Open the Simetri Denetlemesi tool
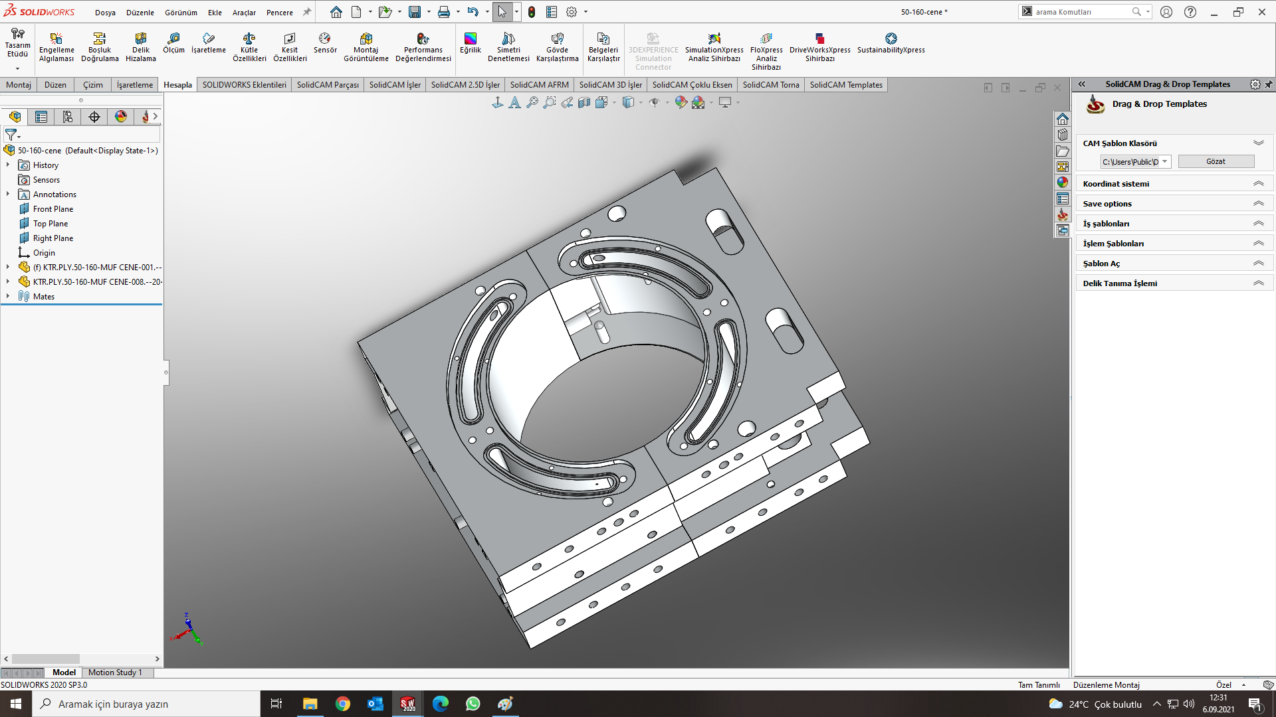1276x717 pixels. pos(508,47)
